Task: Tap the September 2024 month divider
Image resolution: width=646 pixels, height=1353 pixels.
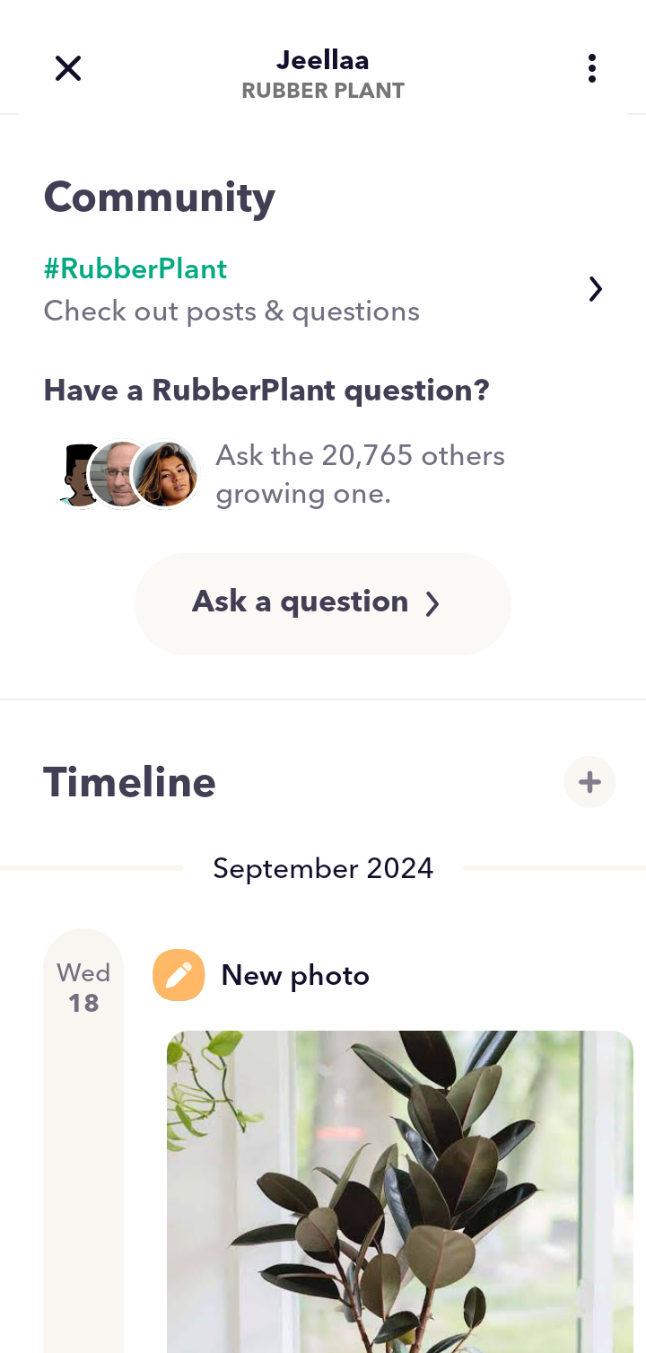Action: point(323,868)
